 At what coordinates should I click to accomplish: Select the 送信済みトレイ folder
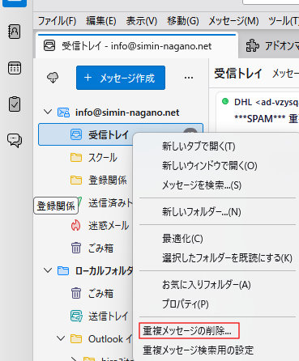pyautogui.click(x=110, y=203)
